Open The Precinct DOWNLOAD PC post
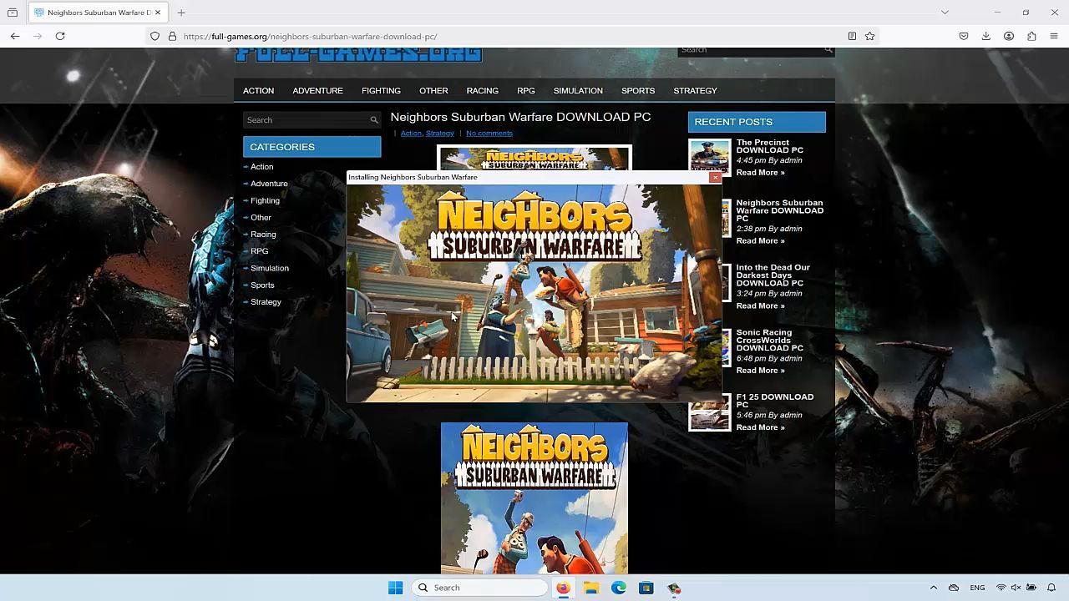Screen dimensions: 1069x601 coord(769,146)
